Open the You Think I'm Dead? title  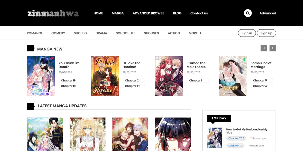pyautogui.click(x=69, y=65)
